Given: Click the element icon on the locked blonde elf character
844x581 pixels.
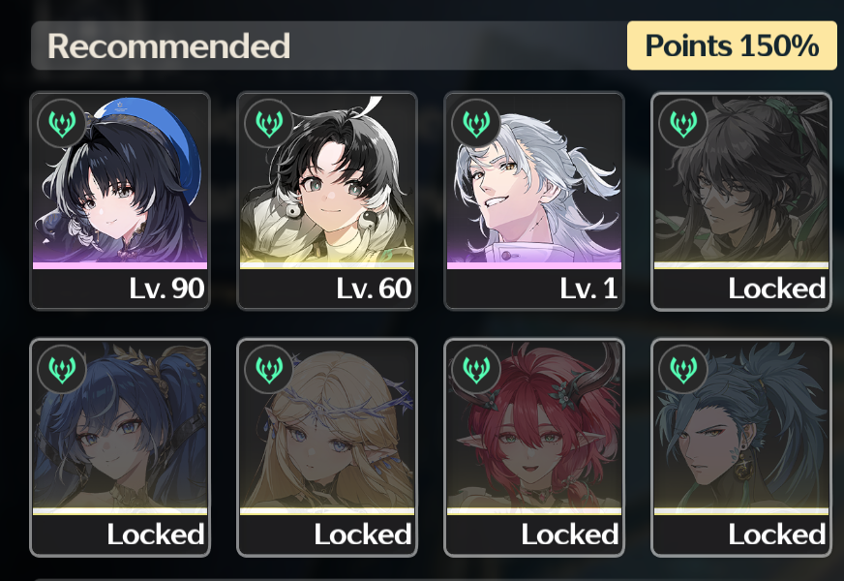Looking at the screenshot, I should [269, 370].
